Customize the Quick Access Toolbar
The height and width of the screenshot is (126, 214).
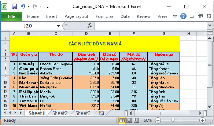[x=48, y=6]
